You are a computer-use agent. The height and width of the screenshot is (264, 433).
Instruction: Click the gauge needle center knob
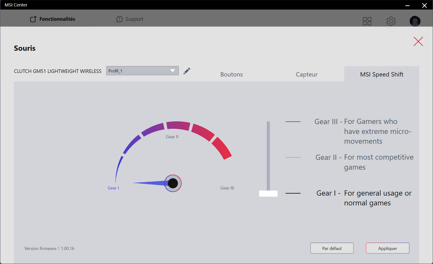[173, 183]
